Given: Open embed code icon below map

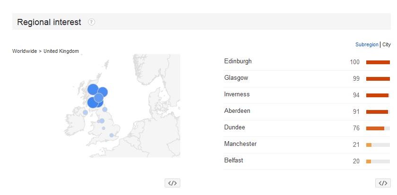Looking at the screenshot, I should [x=172, y=183].
